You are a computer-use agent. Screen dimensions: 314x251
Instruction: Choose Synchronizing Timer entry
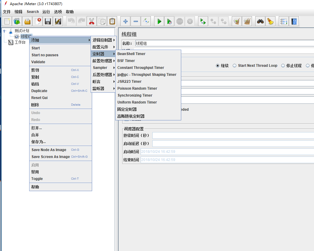[x=148, y=95]
